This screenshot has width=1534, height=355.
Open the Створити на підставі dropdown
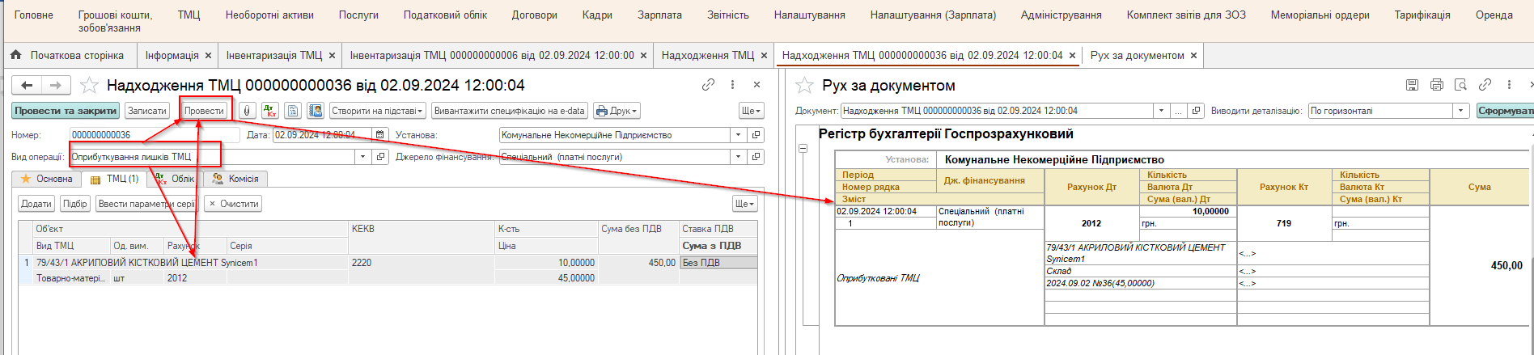[x=378, y=111]
